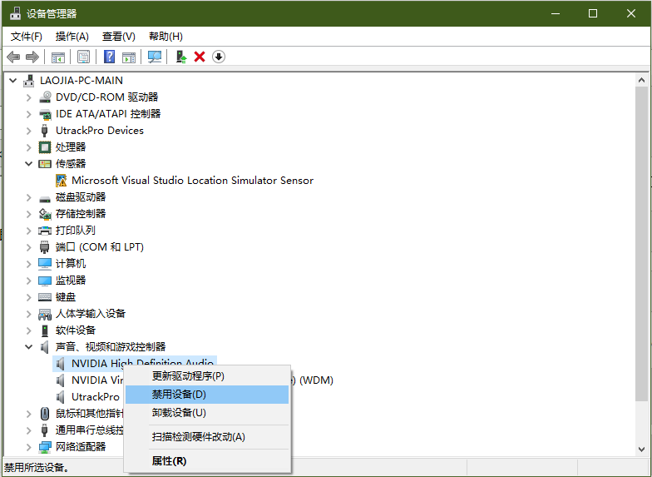Click the DVD/CD-ROM drive icon

pyautogui.click(x=45, y=97)
